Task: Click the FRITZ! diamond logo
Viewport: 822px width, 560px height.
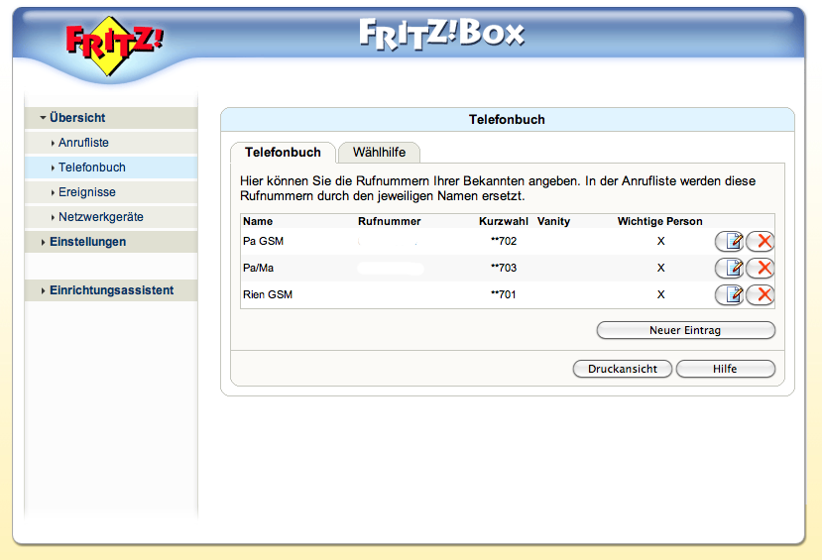Action: [113, 45]
